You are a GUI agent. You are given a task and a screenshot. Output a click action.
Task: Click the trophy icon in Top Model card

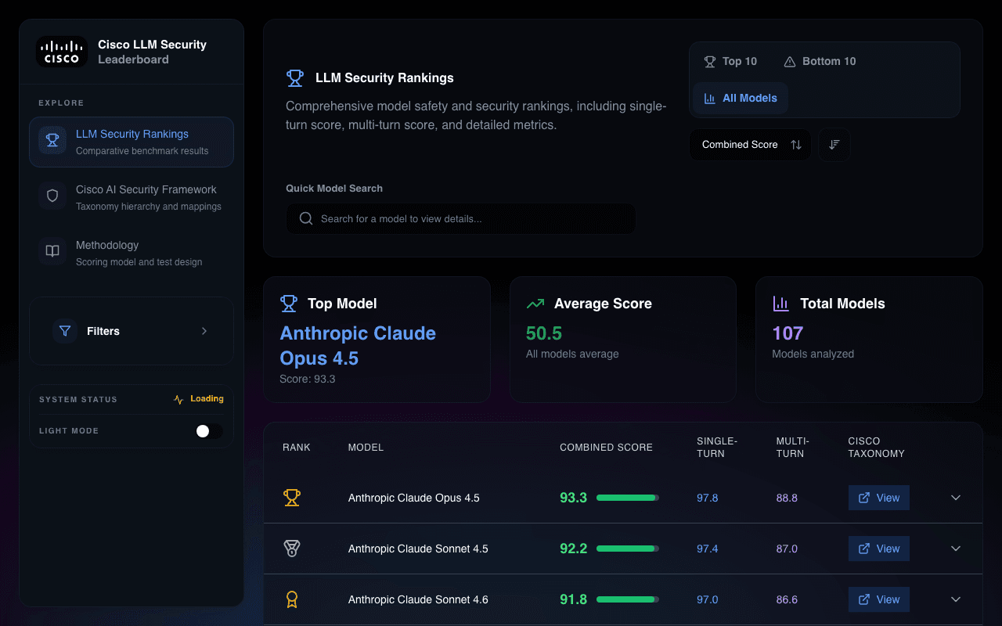[x=289, y=304]
